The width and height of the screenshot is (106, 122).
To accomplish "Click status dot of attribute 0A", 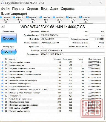I will pyautogui.click(x=2, y=81).
